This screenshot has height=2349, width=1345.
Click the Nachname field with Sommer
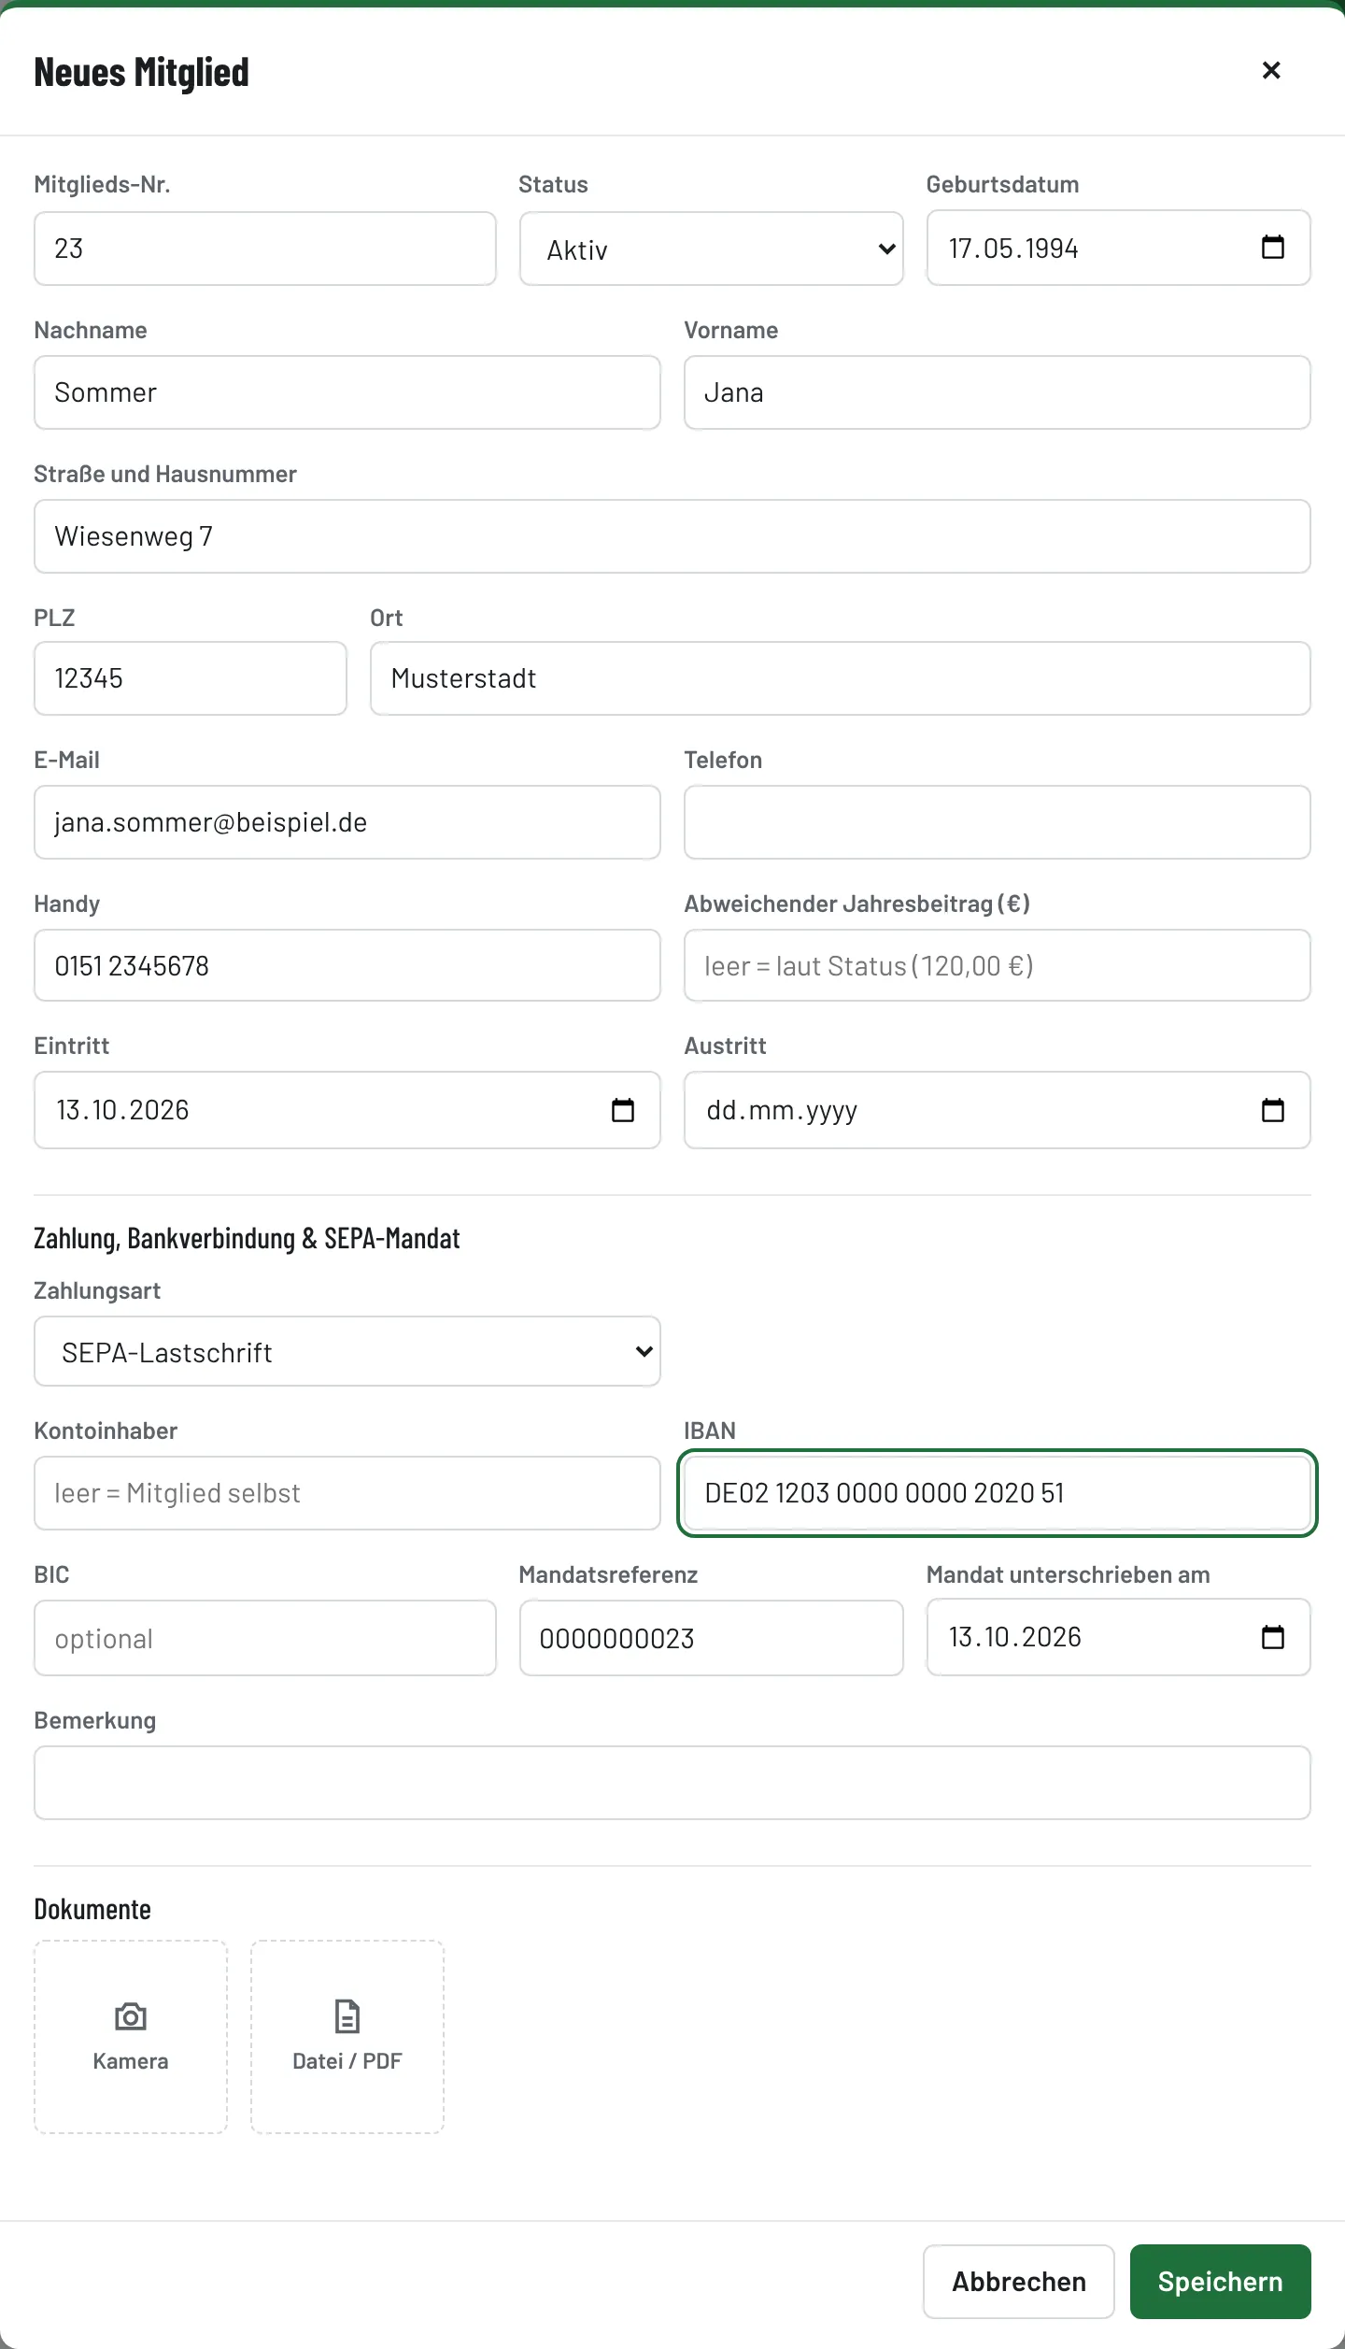(347, 392)
